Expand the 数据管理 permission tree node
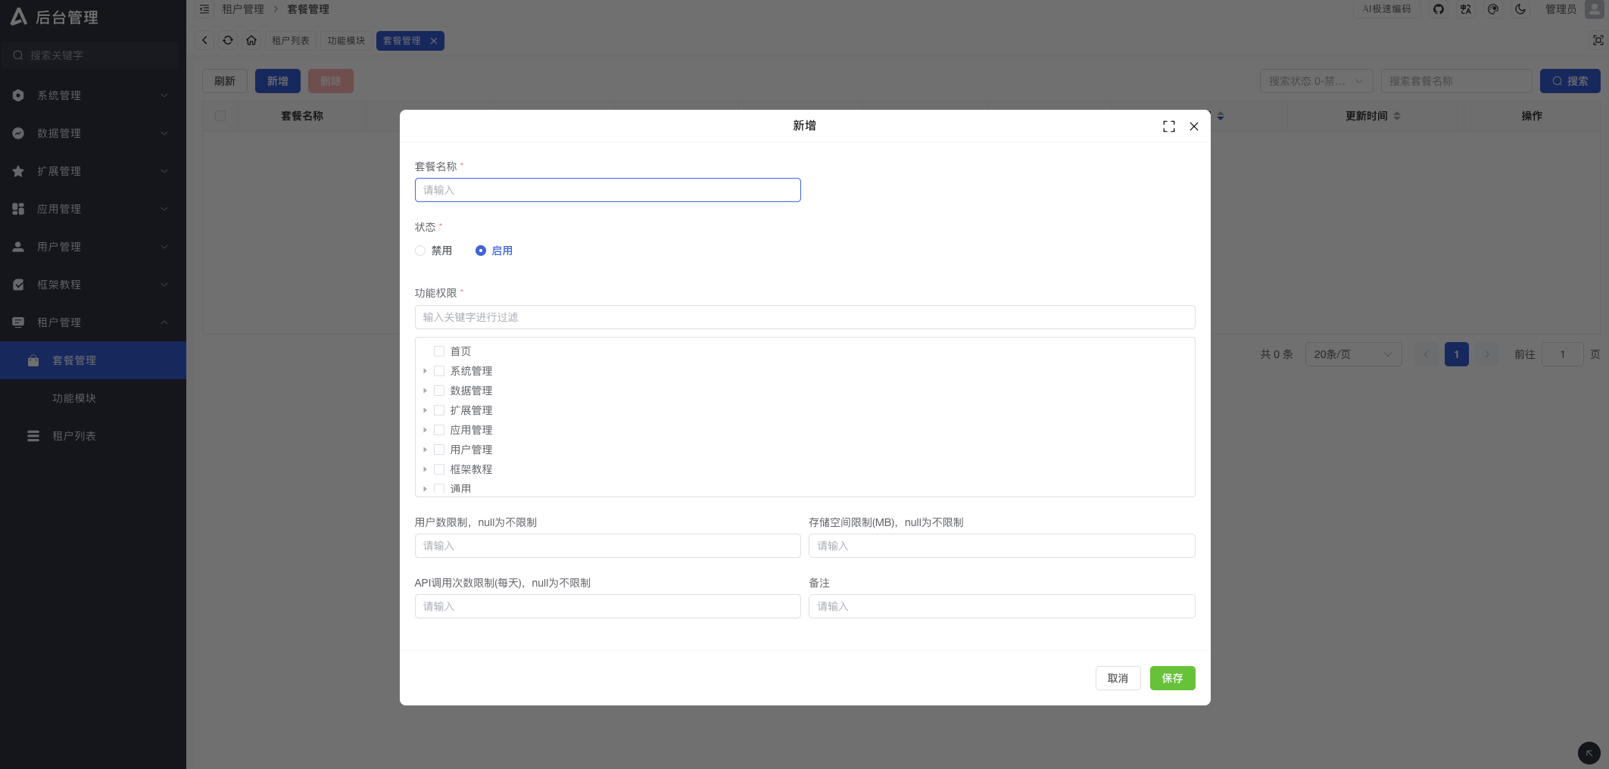 pyautogui.click(x=426, y=391)
